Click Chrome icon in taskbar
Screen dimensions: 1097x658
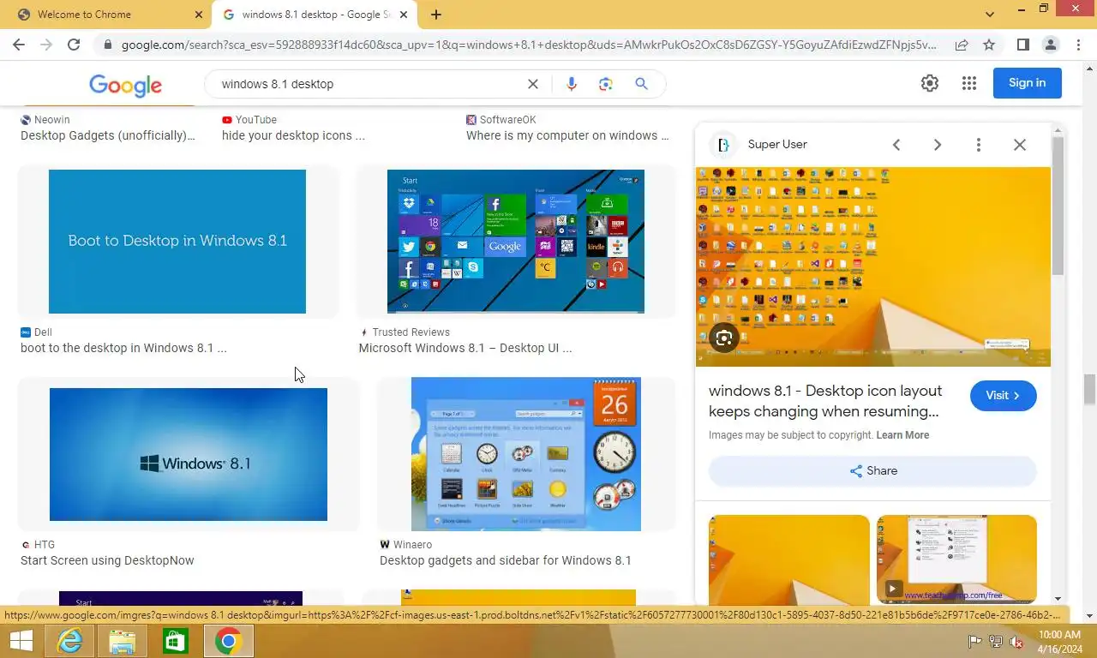tap(228, 641)
